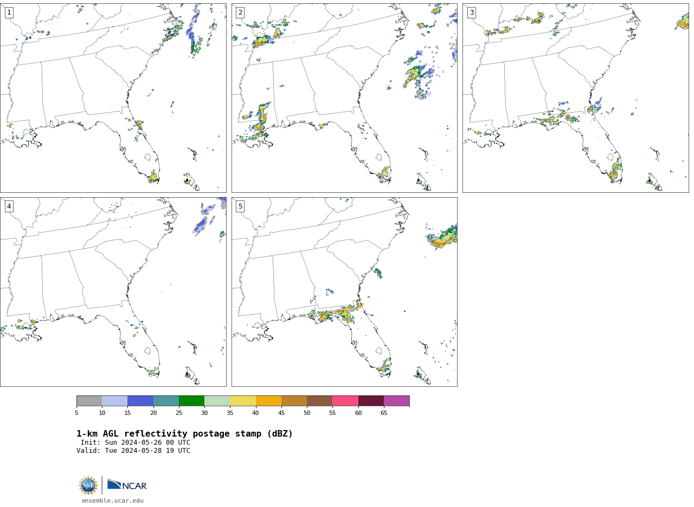The width and height of the screenshot is (694, 507).
Task: Click the NCAR logo
Action: (x=127, y=485)
